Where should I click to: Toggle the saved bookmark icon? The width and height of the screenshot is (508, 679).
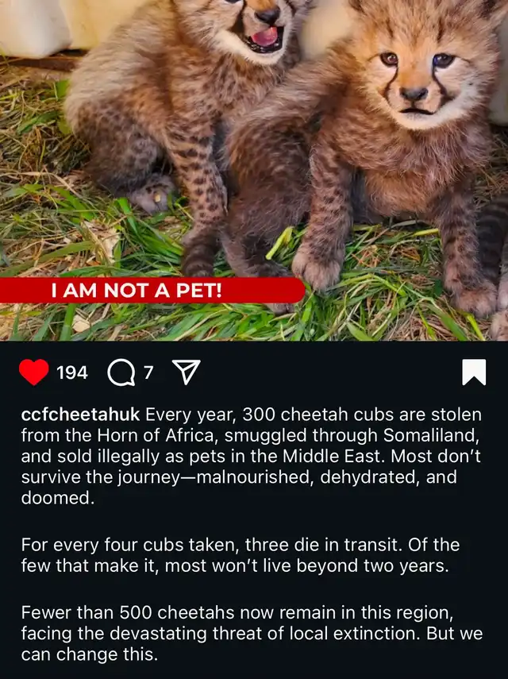point(474,372)
